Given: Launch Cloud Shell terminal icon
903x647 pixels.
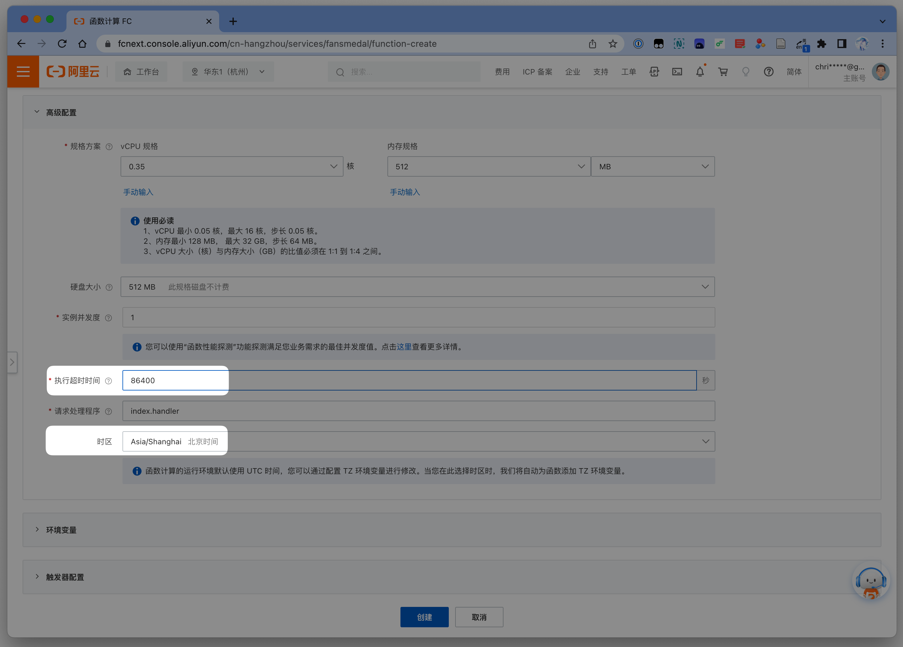Looking at the screenshot, I should [677, 72].
